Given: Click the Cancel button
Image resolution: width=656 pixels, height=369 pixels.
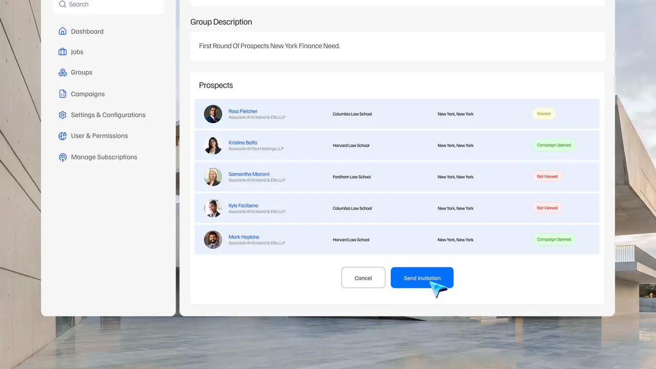Looking at the screenshot, I should click(x=363, y=278).
